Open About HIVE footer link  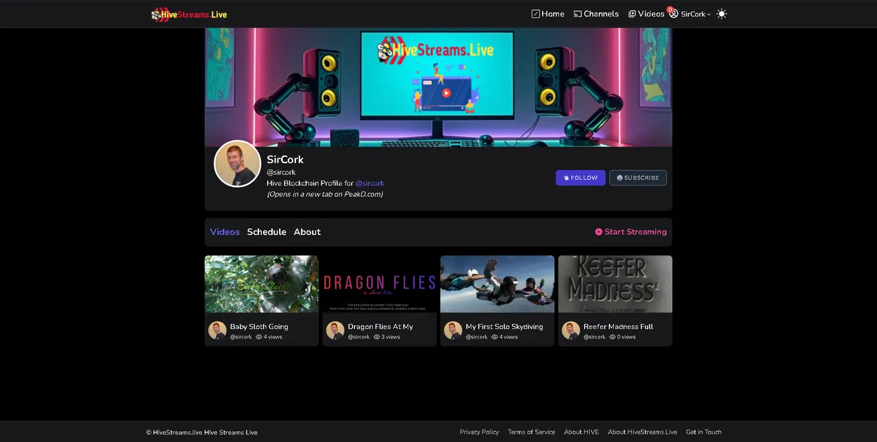581,432
